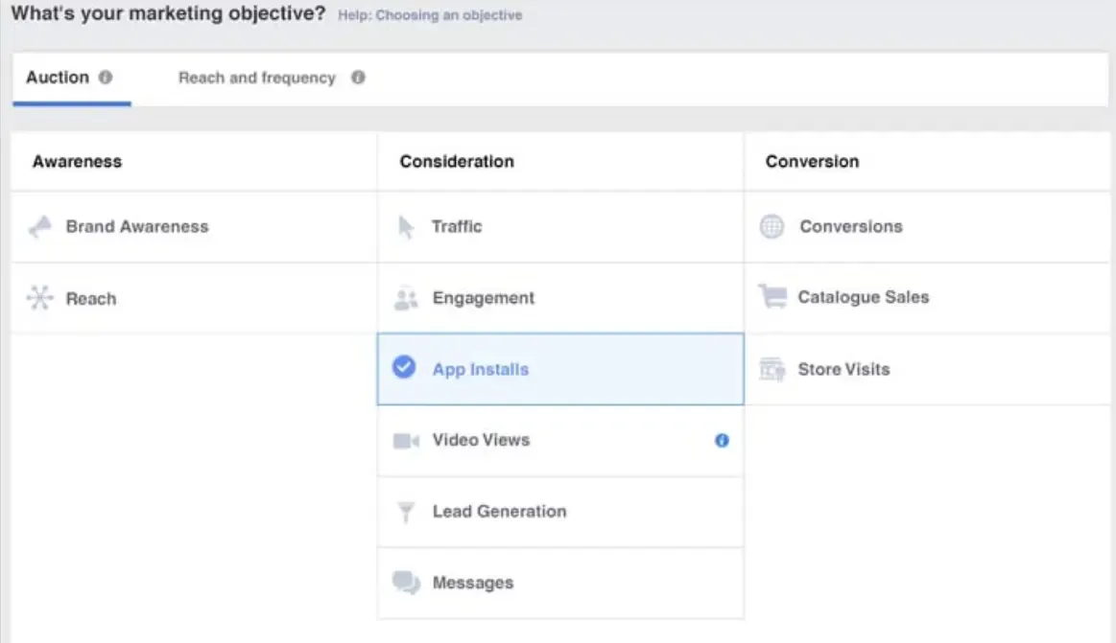1116x643 pixels.
Task: Click the Reach asterisk icon
Action: 38,298
